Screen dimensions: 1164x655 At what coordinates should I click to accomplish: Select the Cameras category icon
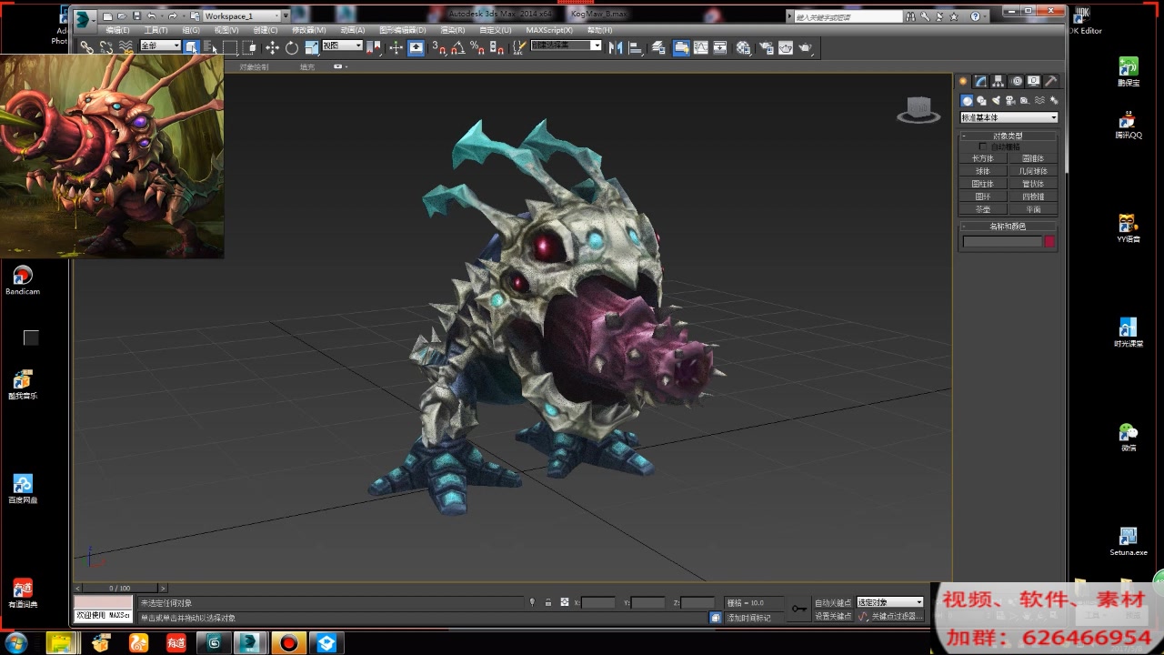[x=1010, y=100]
